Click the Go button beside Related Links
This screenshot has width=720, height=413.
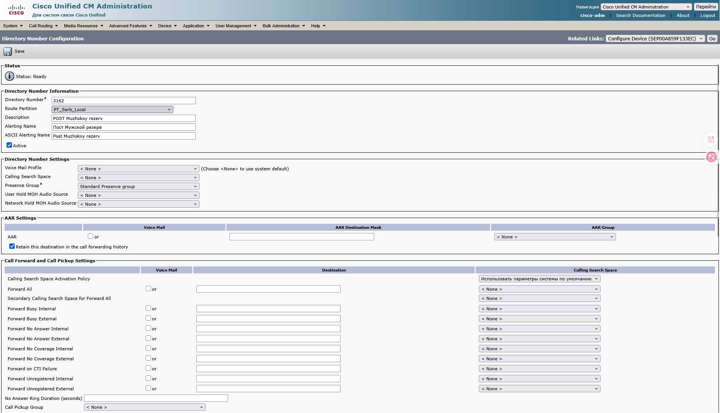(x=712, y=38)
